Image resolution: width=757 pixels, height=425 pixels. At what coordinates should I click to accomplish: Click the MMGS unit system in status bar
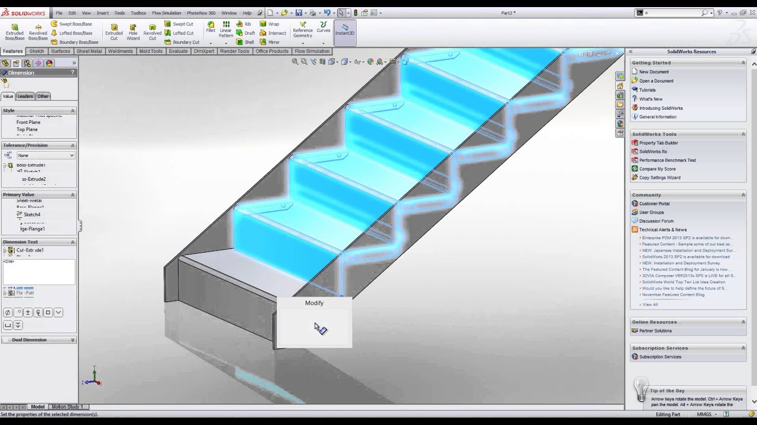(x=704, y=414)
